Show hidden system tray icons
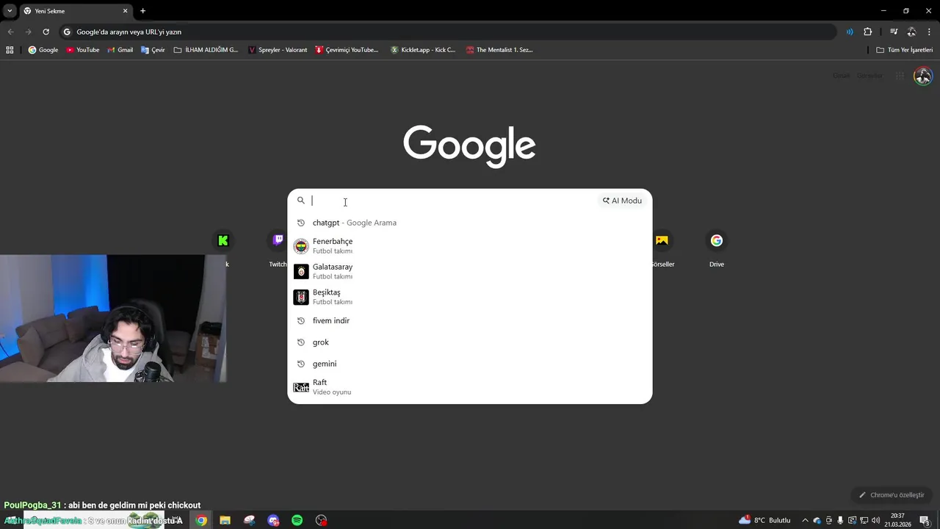 805,520
